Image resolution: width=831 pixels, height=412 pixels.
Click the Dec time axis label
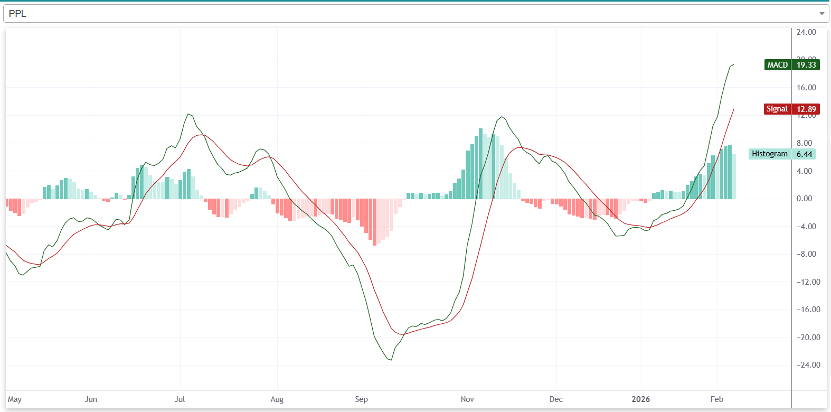pyautogui.click(x=556, y=399)
